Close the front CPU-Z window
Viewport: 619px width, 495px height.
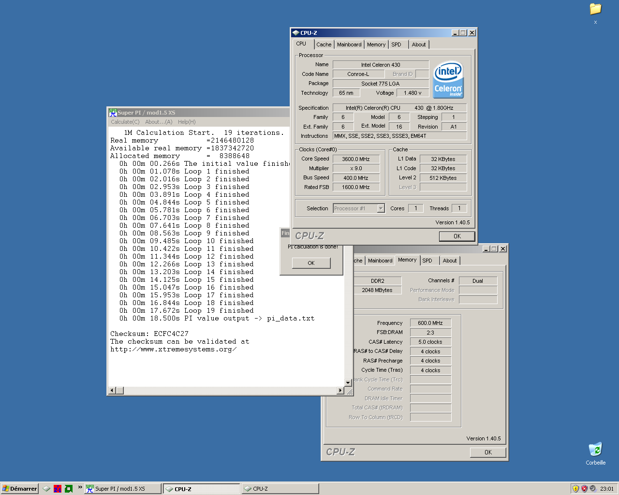coord(472,33)
